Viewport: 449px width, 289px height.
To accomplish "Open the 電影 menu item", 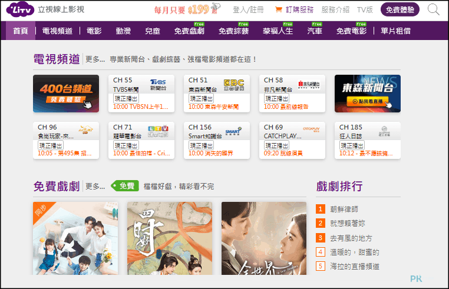I will [94, 31].
